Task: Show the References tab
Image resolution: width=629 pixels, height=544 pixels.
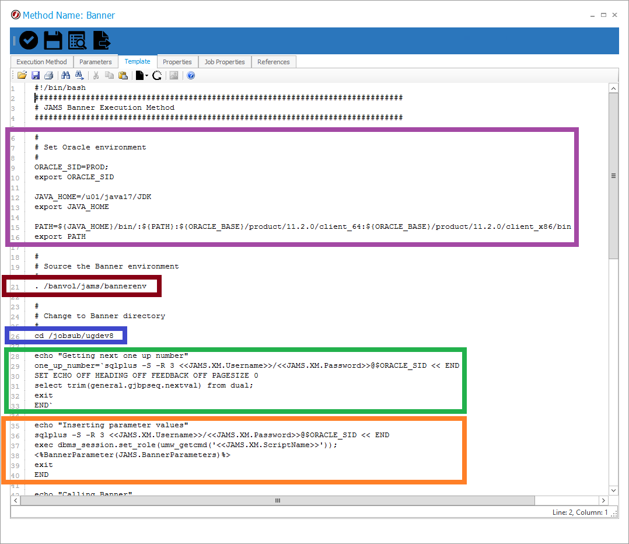Action: pyautogui.click(x=274, y=62)
